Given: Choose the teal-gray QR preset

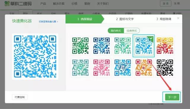Looking at the screenshot, I should pyautogui.click(x=80, y=68).
